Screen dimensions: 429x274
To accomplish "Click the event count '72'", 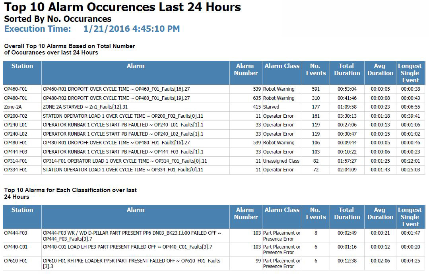I will [x=316, y=170].
